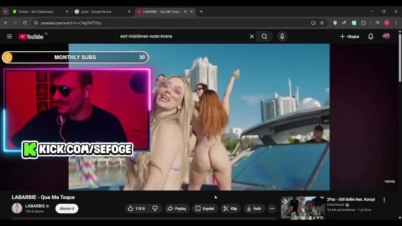Open a new browser tab
The width and height of the screenshot is (402, 226).
click(x=201, y=12)
